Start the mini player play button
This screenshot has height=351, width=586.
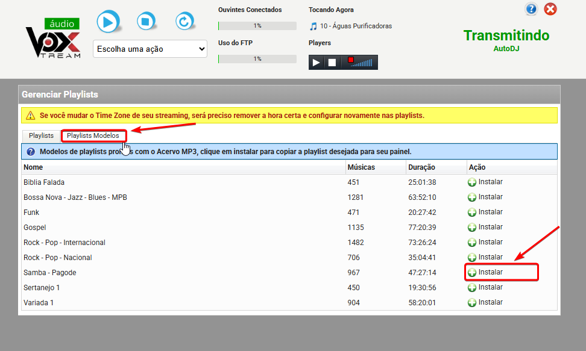(x=316, y=63)
